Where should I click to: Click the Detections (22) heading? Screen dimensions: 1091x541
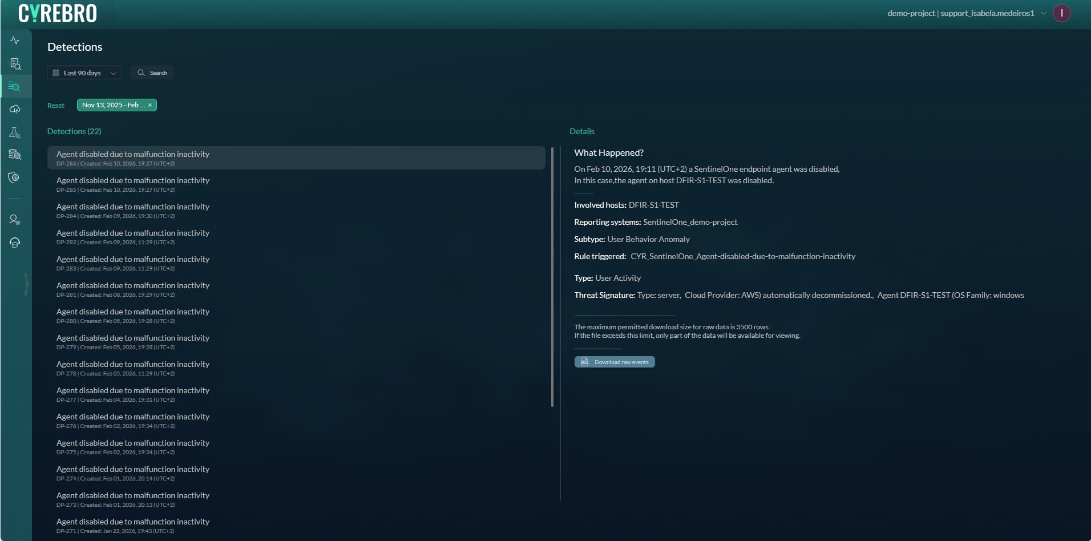point(74,131)
